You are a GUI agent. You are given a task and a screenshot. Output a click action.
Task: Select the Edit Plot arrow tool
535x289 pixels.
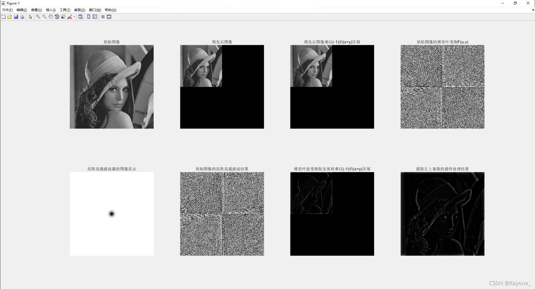click(30, 17)
